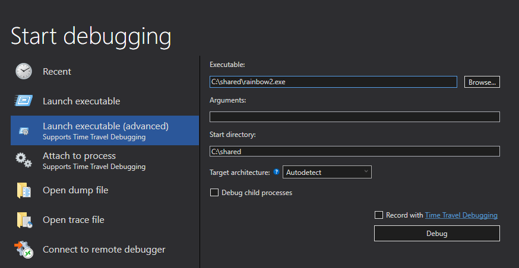Click the Arguments input field

pos(355,117)
